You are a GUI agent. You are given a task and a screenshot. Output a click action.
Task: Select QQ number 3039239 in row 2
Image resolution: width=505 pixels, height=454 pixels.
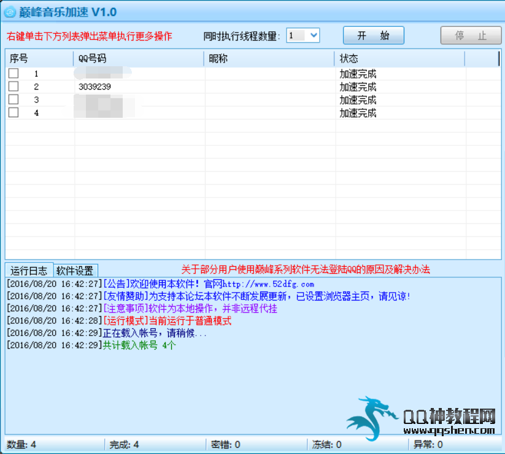point(94,87)
